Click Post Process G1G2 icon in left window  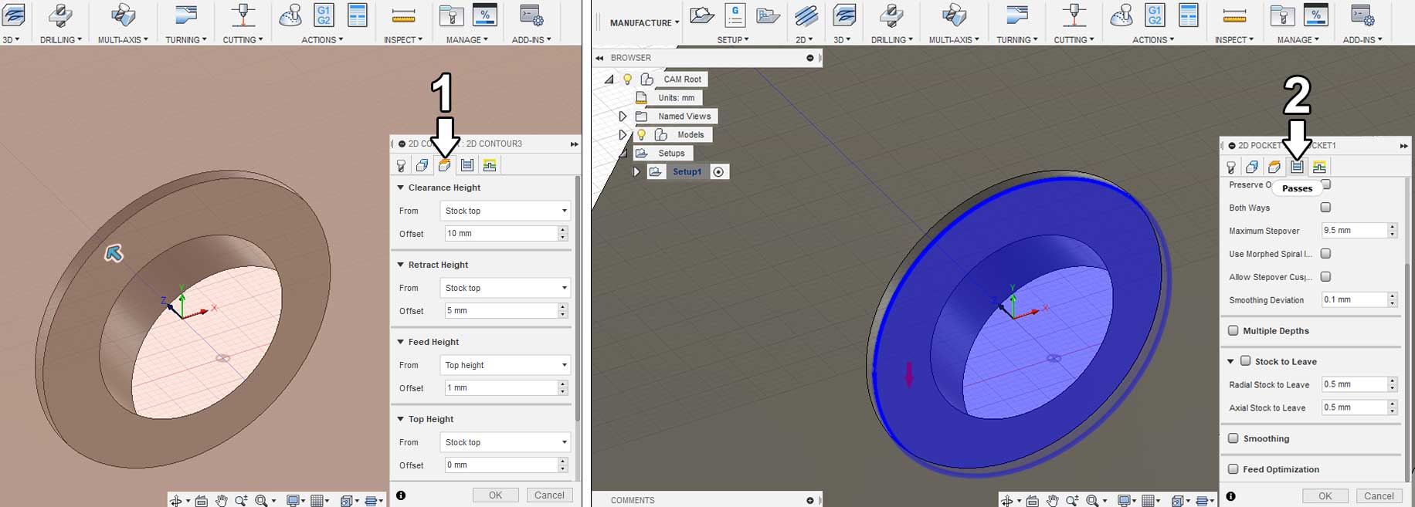click(x=324, y=15)
